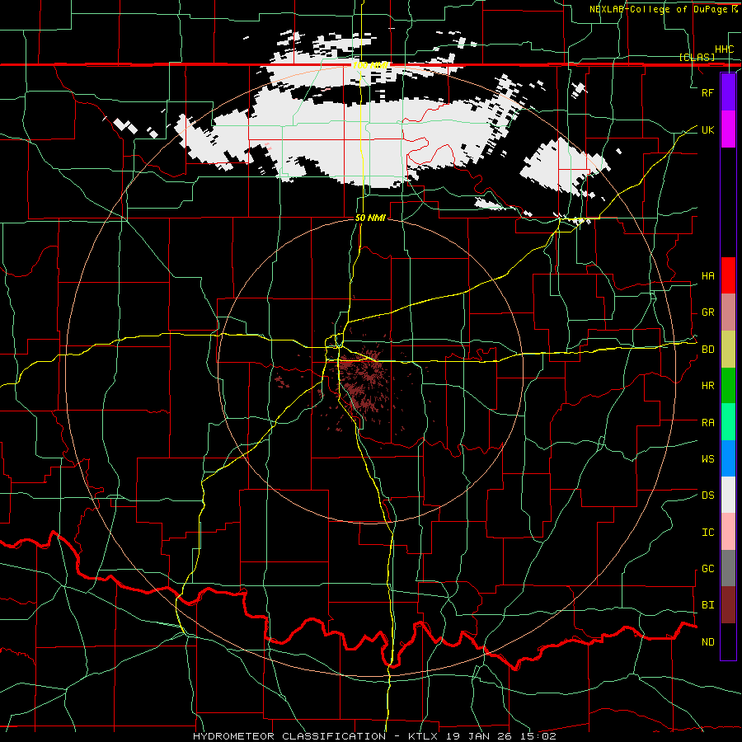742x742 pixels.
Task: Click the HYDROMETEOR CLASSIFICATION title text
Action: coord(289,736)
